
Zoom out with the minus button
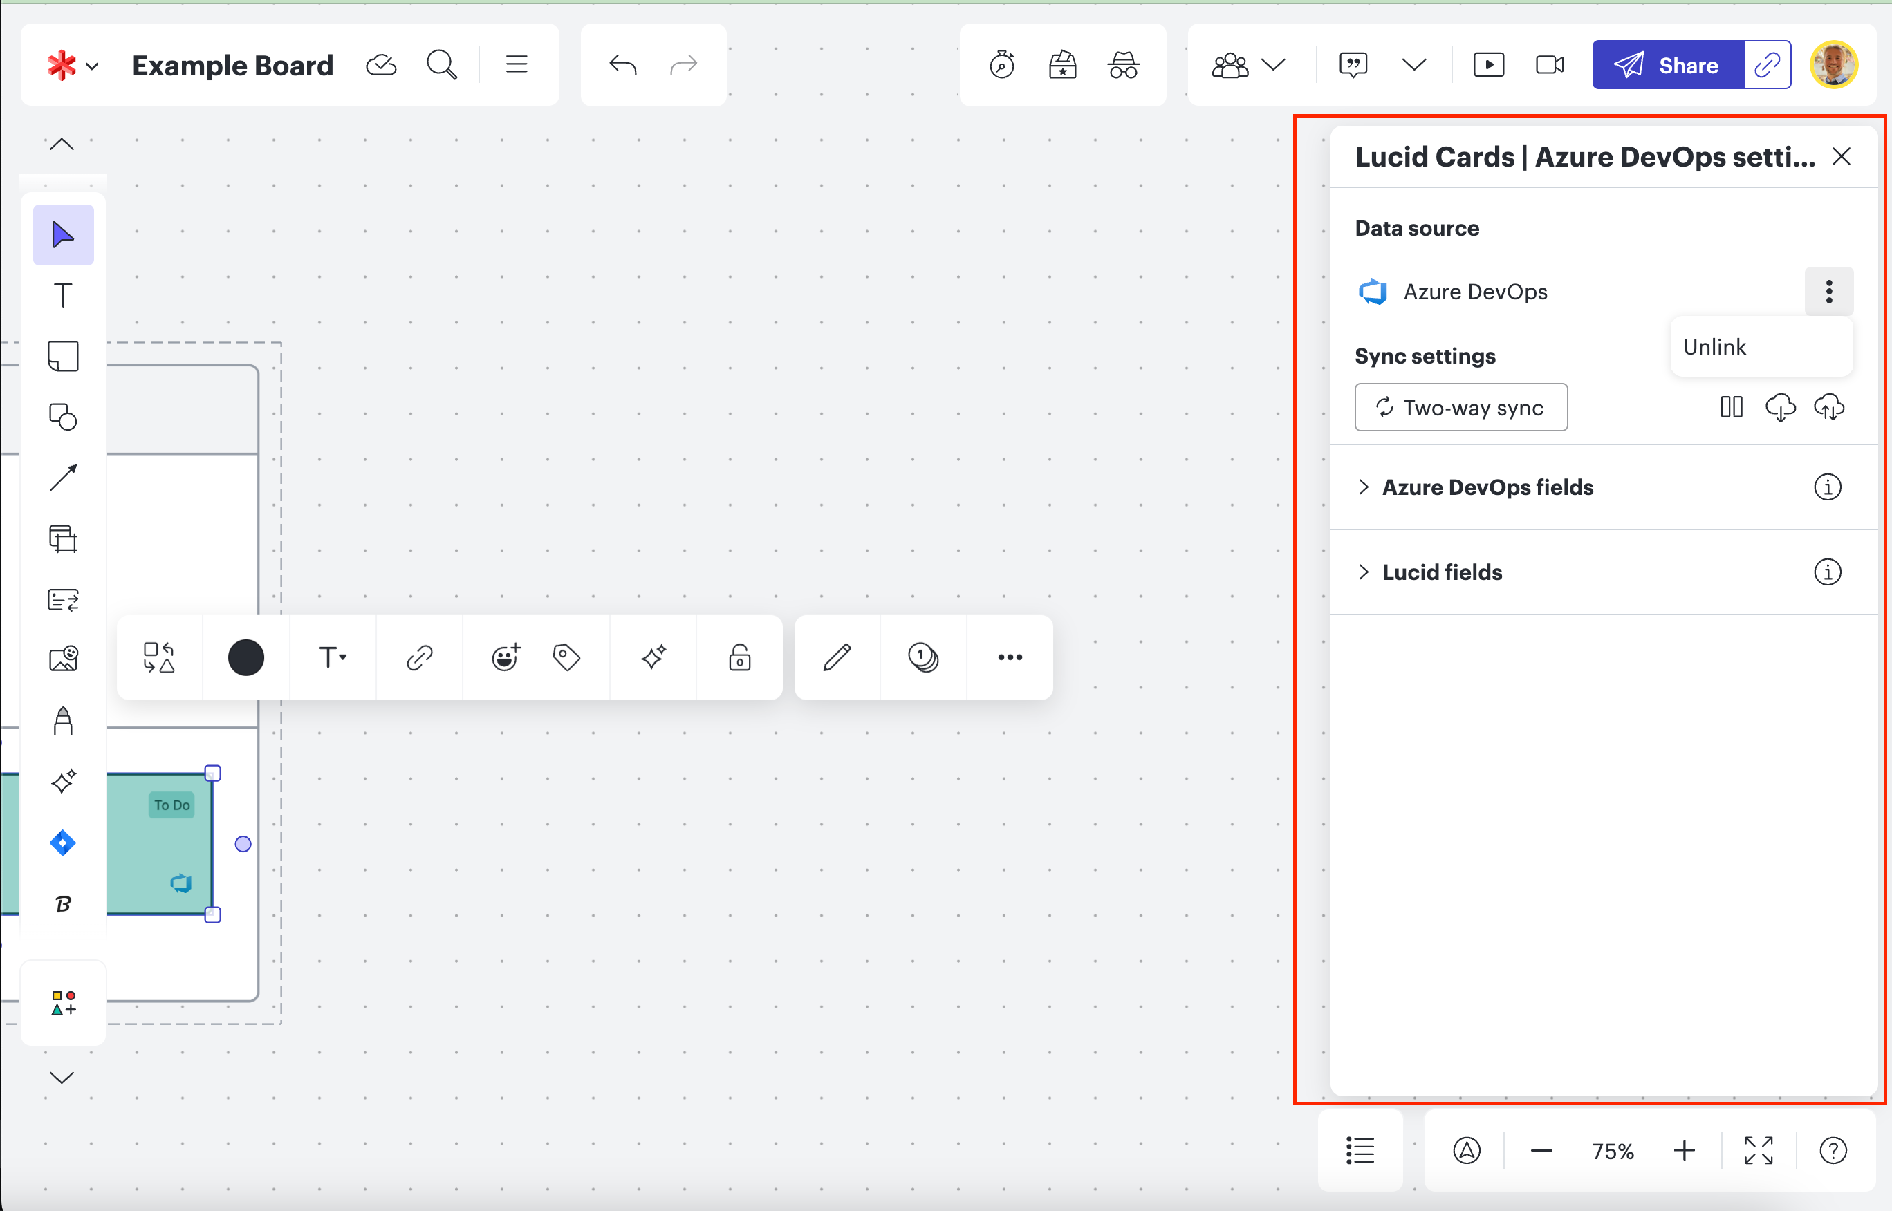click(1541, 1152)
